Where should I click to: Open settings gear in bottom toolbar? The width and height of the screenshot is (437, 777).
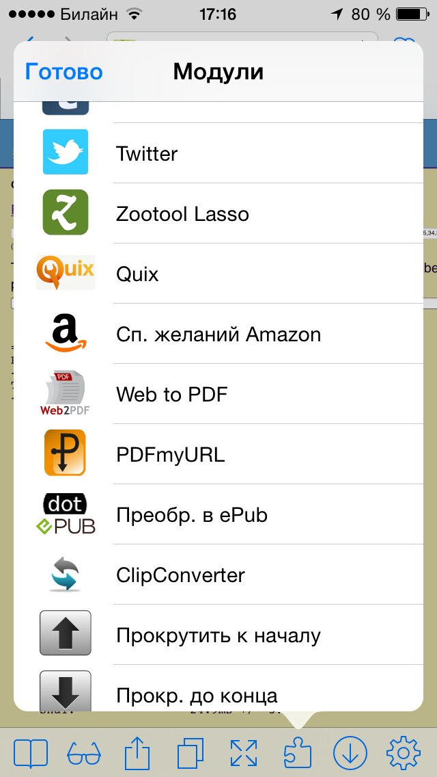tap(403, 753)
